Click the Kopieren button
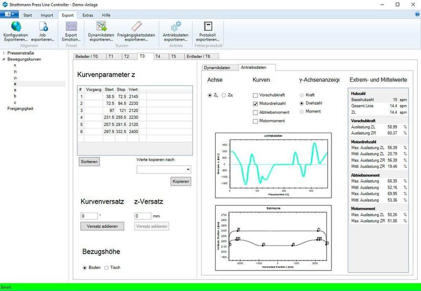The height and width of the screenshot is (291, 421). [x=181, y=182]
